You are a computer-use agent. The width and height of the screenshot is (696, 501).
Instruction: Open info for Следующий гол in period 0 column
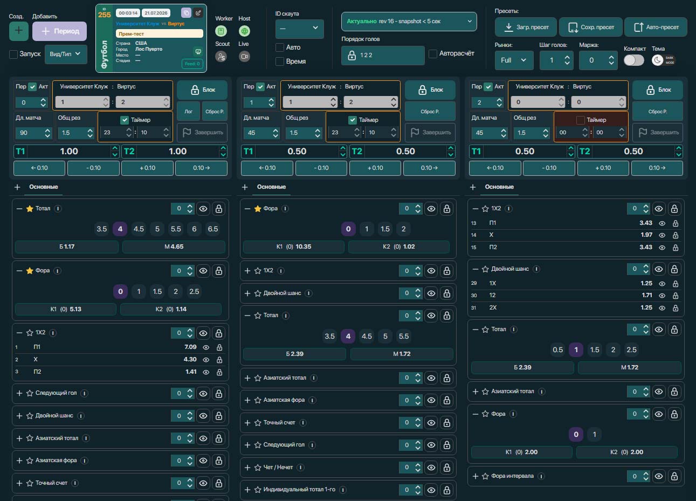[x=85, y=393]
